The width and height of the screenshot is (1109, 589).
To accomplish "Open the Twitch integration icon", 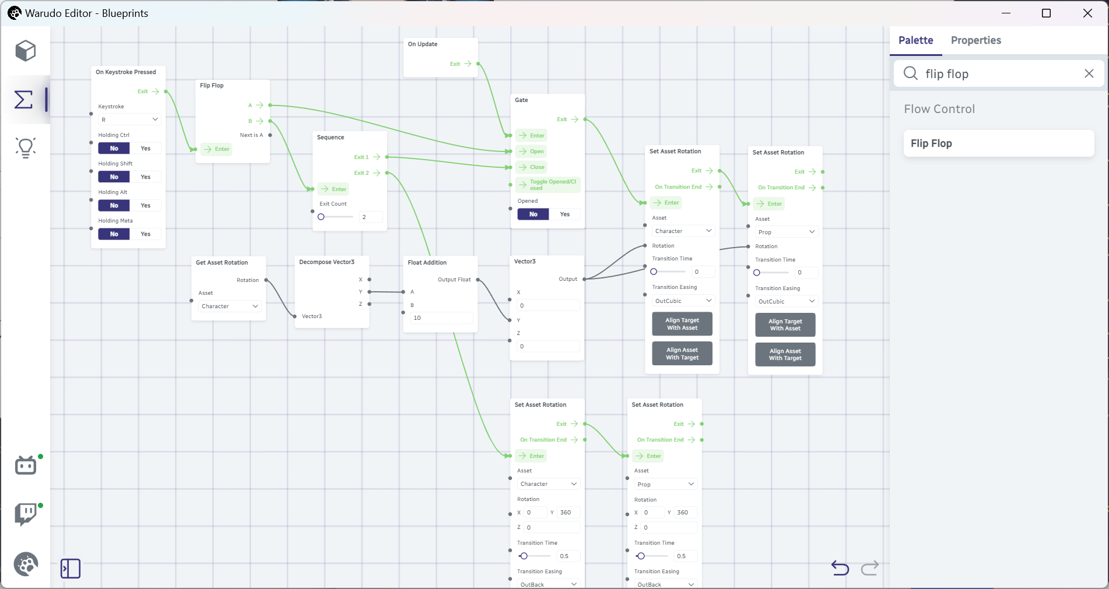I will click(x=26, y=514).
